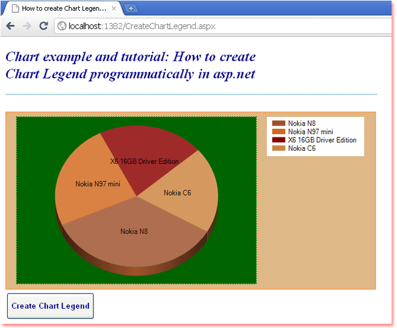This screenshot has width=397, height=328.
Task: Click 'Nokia N8' text in the legend
Action: (x=302, y=124)
